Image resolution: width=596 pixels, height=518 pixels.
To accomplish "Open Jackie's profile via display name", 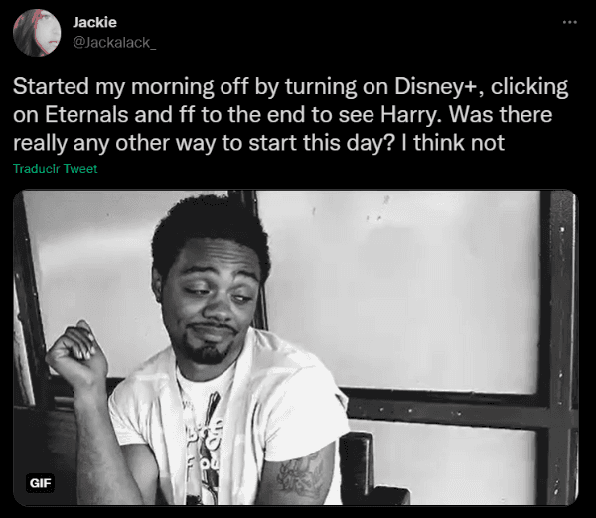I will (94, 22).
